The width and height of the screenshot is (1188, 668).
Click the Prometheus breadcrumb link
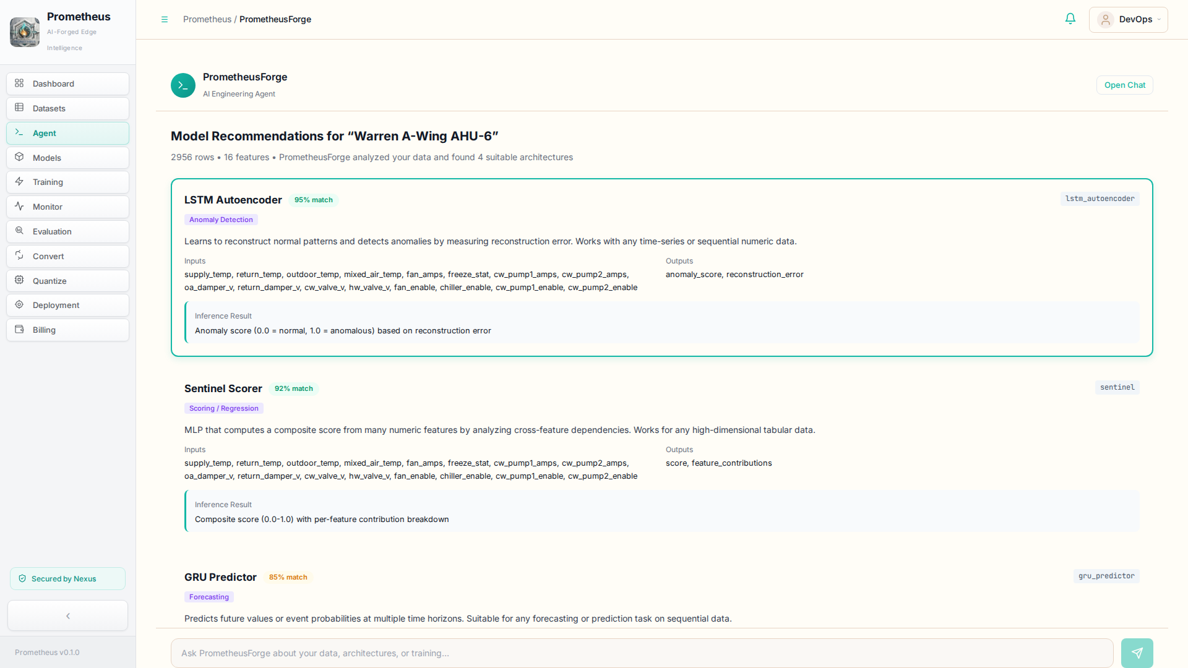pyautogui.click(x=207, y=19)
